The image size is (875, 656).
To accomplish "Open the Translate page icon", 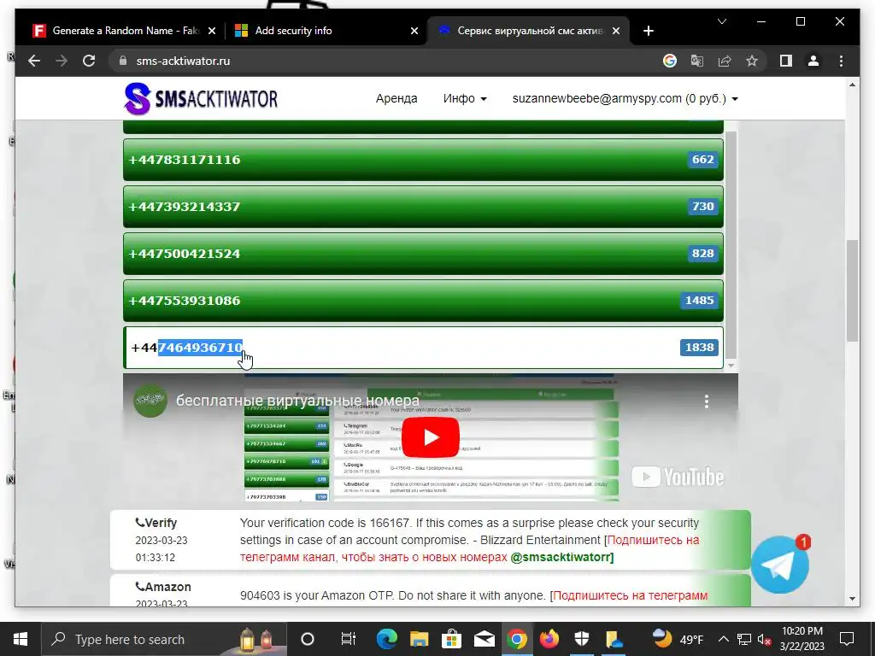I will pos(697,61).
